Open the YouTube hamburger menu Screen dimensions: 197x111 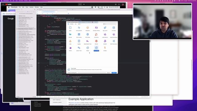[x=3, y=4]
